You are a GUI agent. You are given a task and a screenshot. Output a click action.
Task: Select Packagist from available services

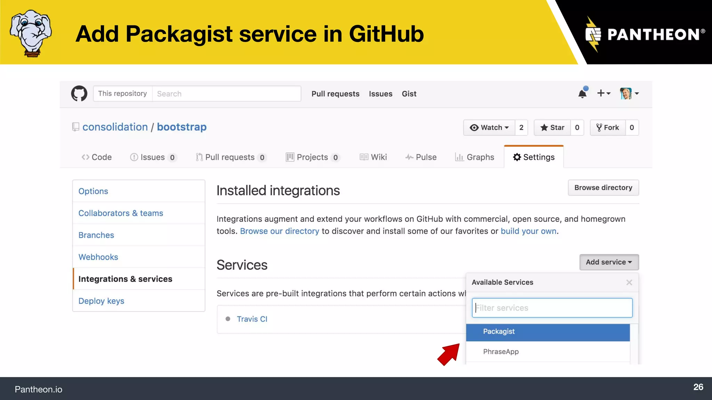tap(548, 332)
